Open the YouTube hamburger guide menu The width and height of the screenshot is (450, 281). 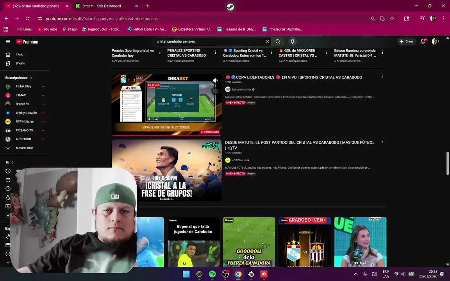(8, 42)
